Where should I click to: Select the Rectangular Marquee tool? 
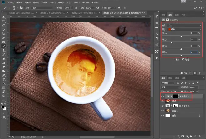pyautogui.click(x=3, y=21)
